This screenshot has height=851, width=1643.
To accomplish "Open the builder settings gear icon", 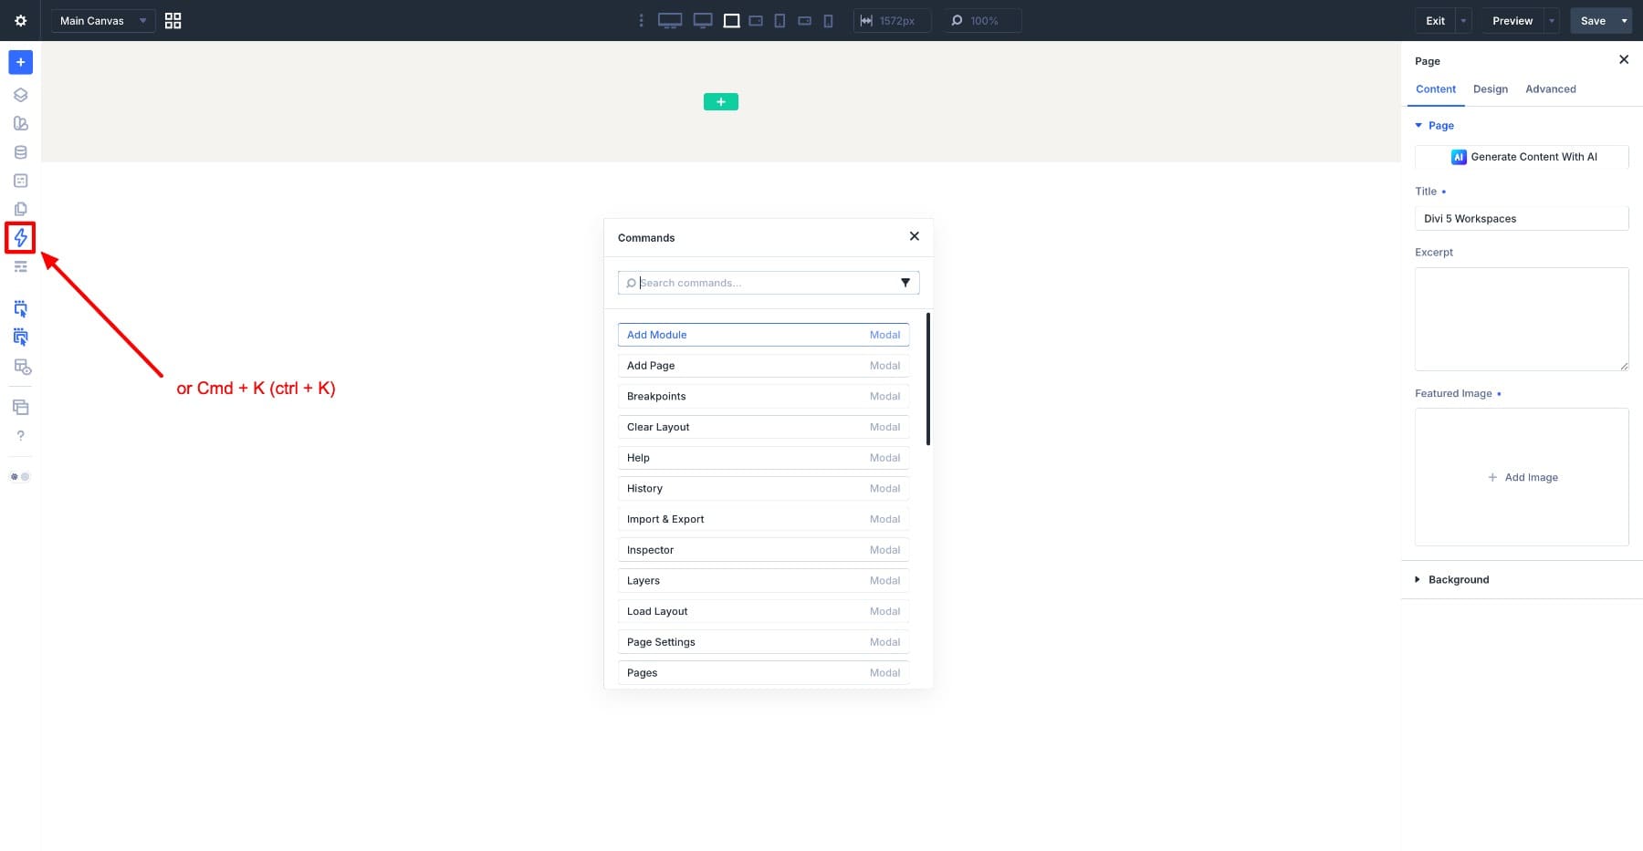I will [20, 20].
